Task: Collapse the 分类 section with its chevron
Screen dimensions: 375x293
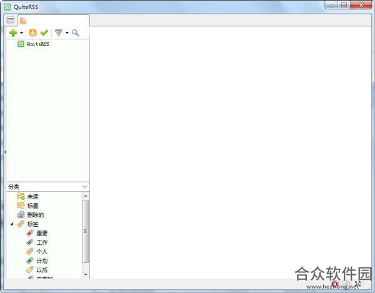Action: (84, 187)
